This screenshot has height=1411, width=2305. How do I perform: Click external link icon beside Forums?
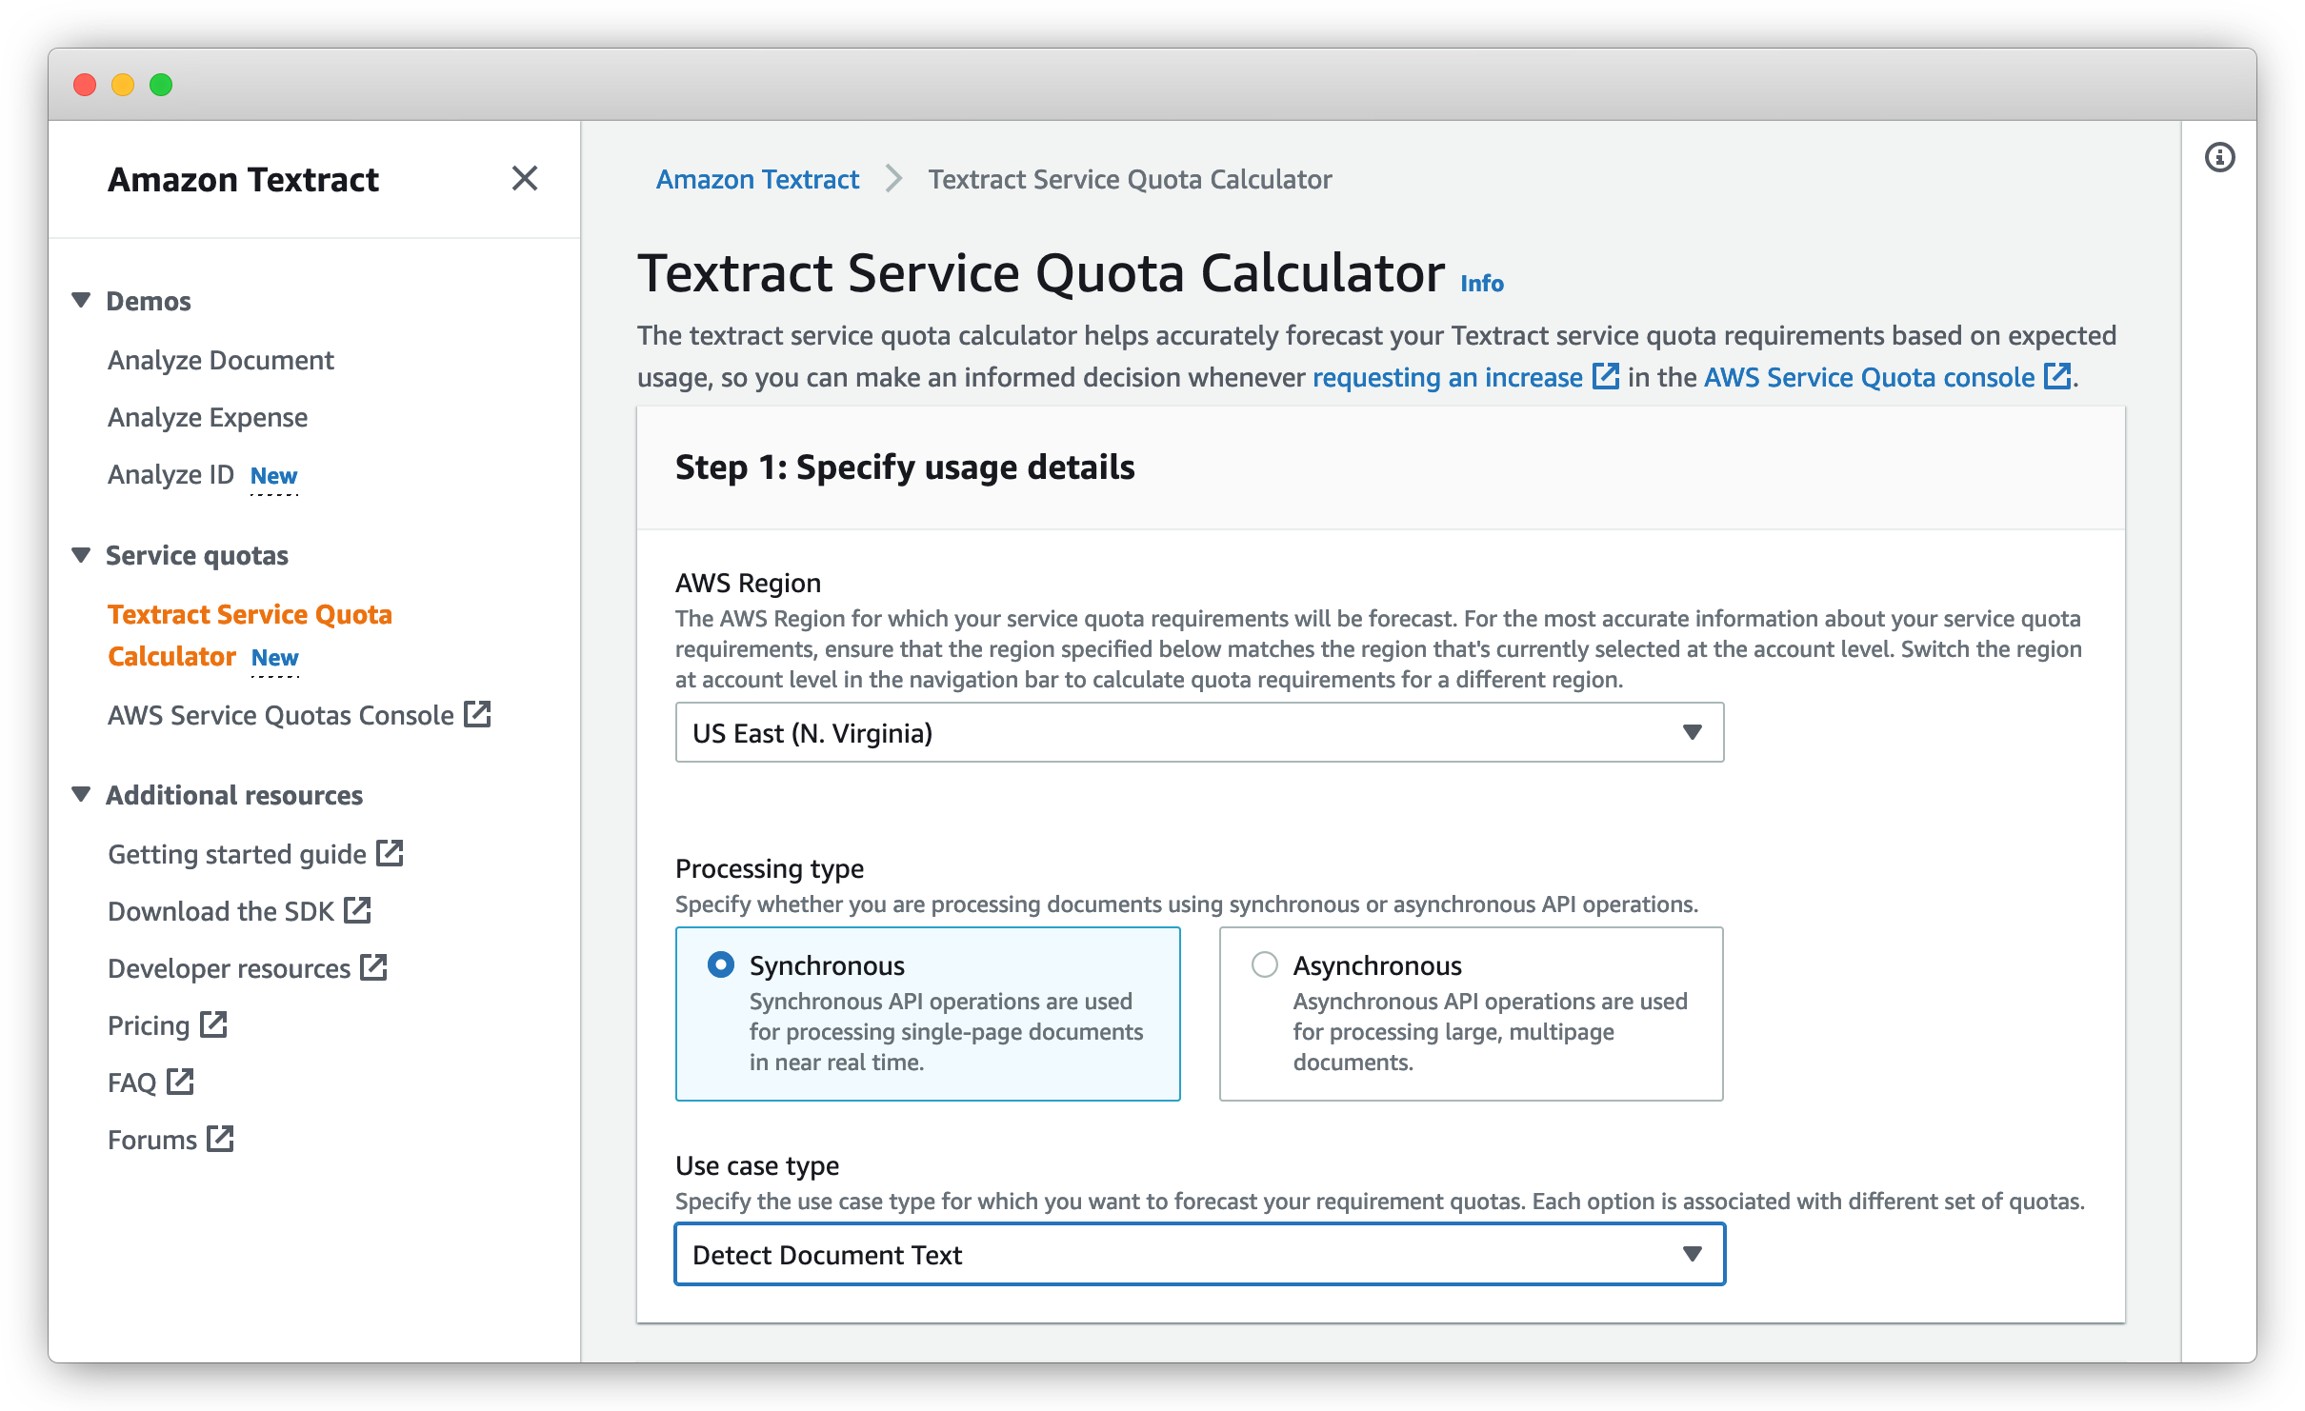pos(220,1139)
